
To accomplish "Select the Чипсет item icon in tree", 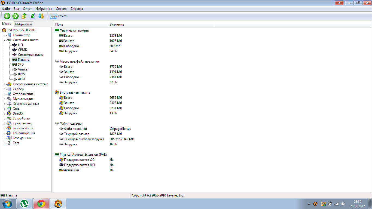I will [x=14, y=69].
